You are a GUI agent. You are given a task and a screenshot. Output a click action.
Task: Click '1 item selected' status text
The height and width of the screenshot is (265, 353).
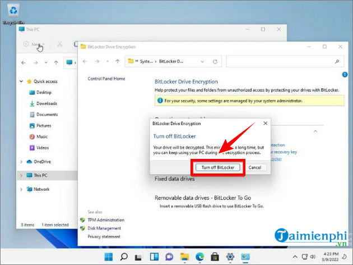[55, 225]
